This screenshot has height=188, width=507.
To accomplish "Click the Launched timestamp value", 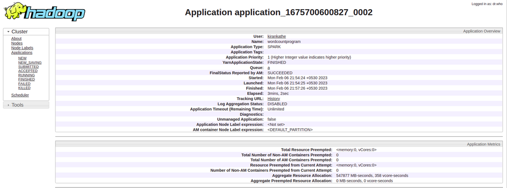I will pos(297,83).
